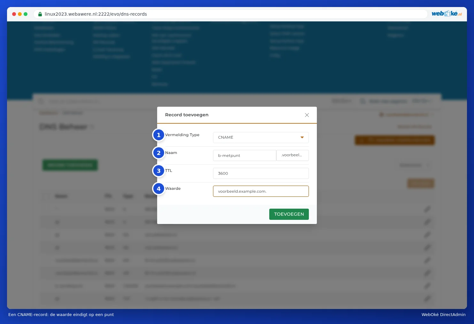The width and height of the screenshot is (474, 324).
Task: Click the Waarde field voorbeeld.example.com.
Action: click(261, 191)
